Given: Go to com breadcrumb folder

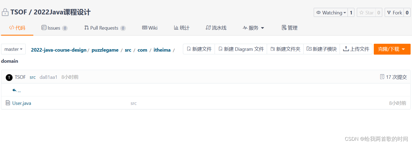Looking at the screenshot, I should (142, 50).
